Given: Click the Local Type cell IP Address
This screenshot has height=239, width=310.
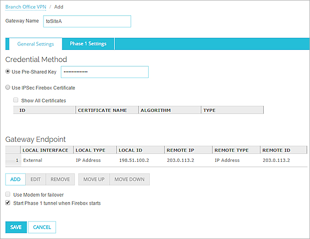Looking at the screenshot, I should [88, 160].
